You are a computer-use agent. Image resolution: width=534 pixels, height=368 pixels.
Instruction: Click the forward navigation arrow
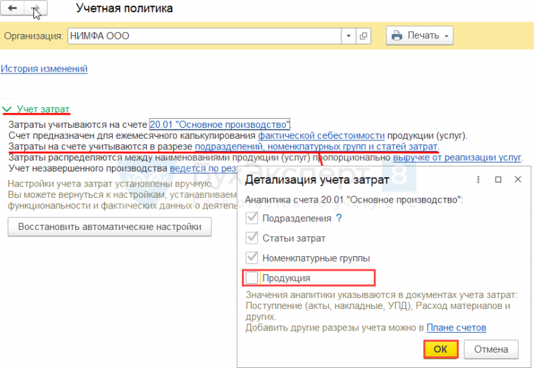pos(36,9)
